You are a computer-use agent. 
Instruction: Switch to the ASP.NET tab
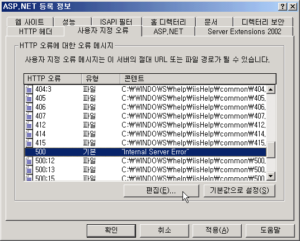[168, 31]
